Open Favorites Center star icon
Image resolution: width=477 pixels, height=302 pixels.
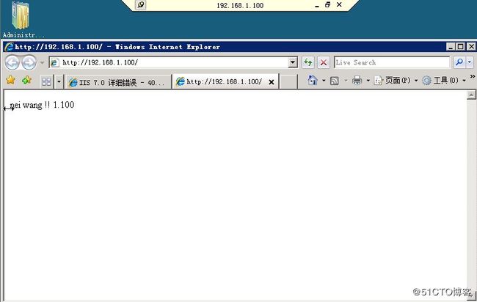pos(11,80)
